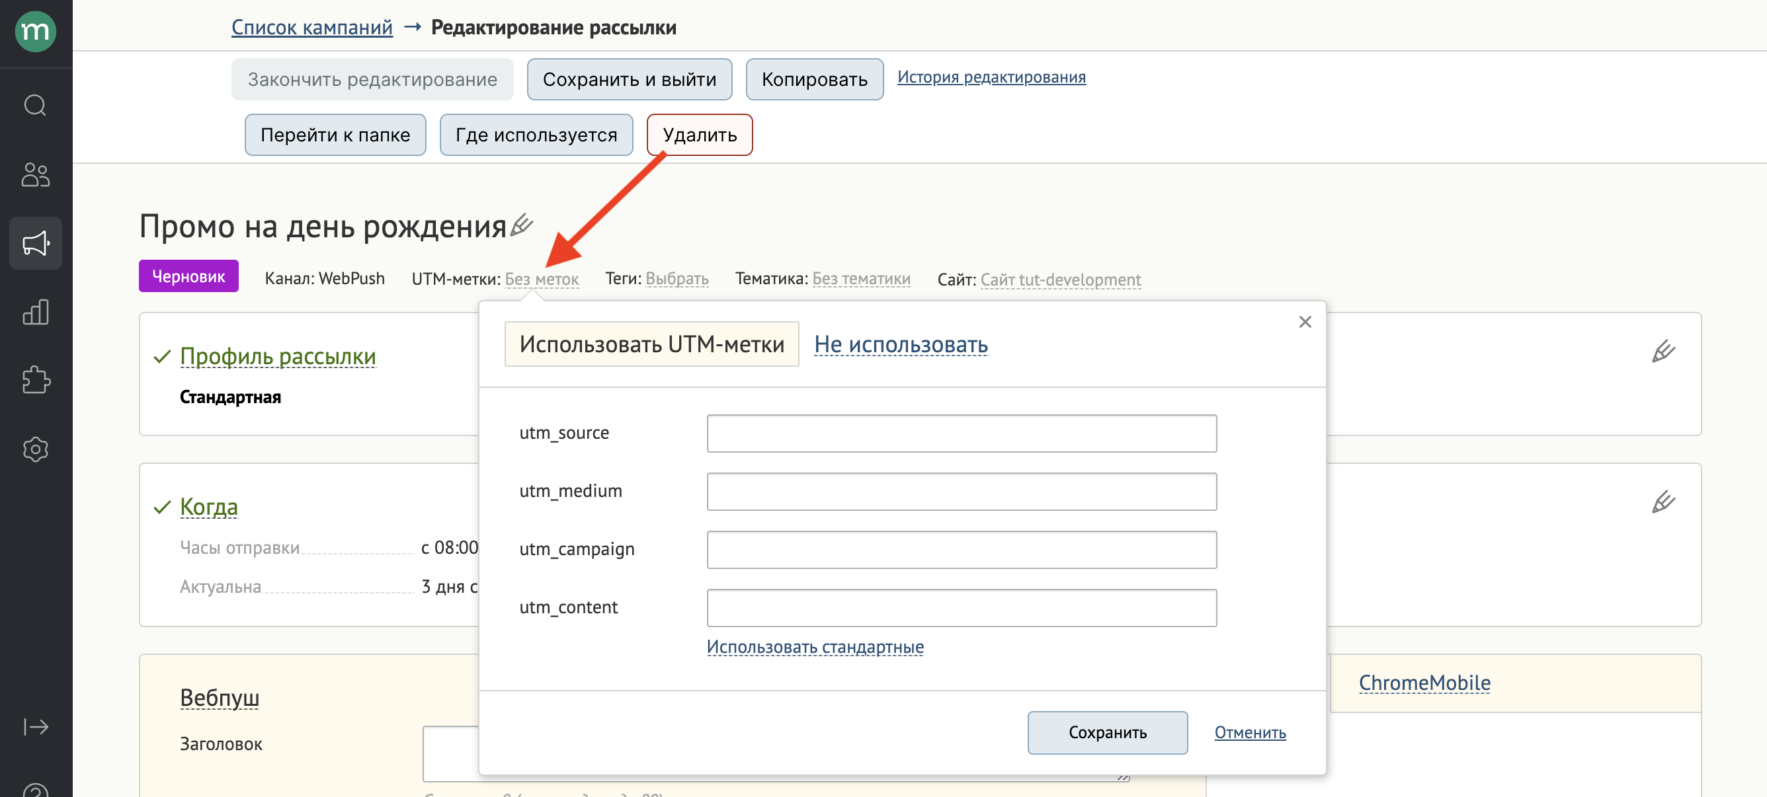The width and height of the screenshot is (1767, 797).
Task: Edit the Профиль рассылки block with its pencil icon
Action: [1663, 352]
